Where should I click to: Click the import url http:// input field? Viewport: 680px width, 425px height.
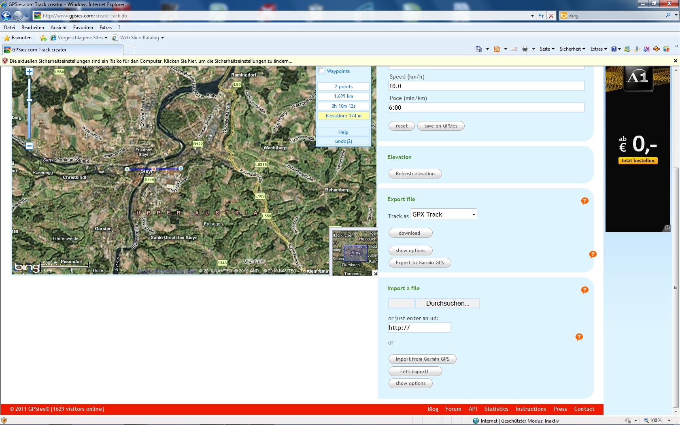(x=419, y=327)
